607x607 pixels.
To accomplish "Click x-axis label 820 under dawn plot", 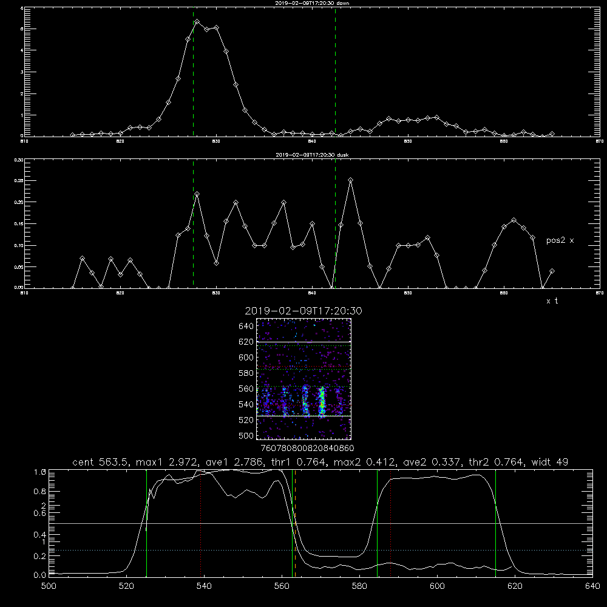I will [x=120, y=141].
